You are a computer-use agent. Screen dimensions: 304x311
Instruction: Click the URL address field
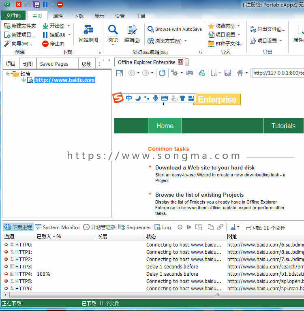point(278,73)
